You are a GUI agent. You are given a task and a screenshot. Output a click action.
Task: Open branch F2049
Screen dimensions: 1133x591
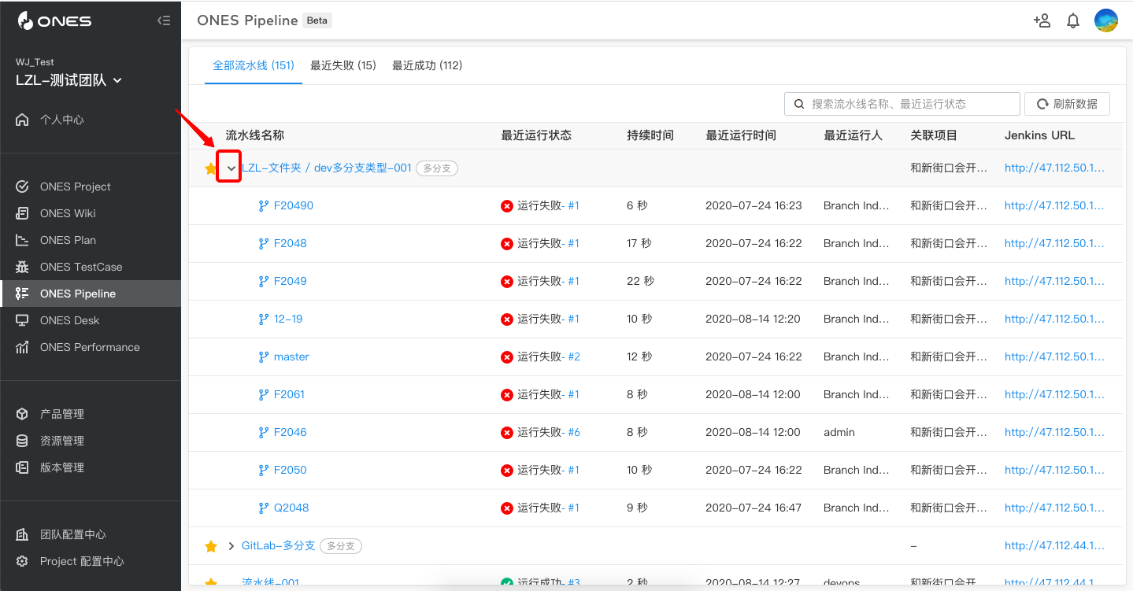[291, 281]
